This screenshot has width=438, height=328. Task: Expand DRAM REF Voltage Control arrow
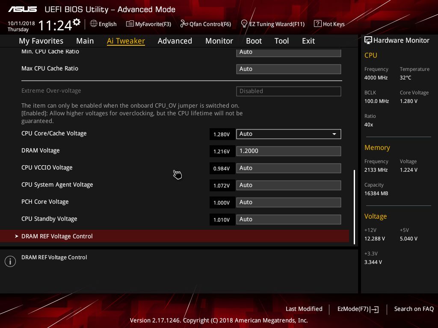click(17, 236)
